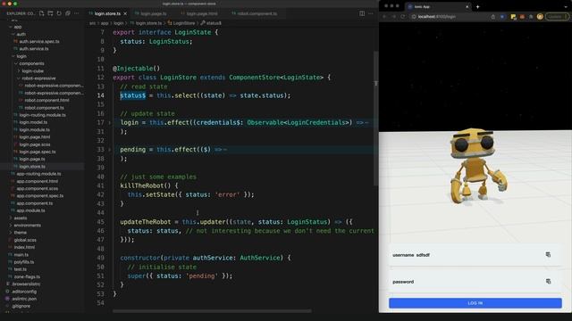The width and height of the screenshot is (572, 321).
Task: Unfold the pending effect on line 33
Action: (x=109, y=150)
